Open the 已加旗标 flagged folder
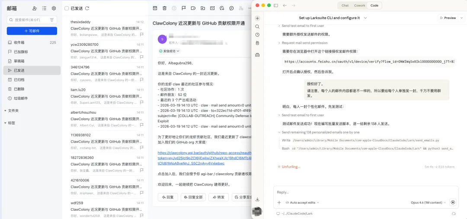 pyautogui.click(x=32, y=52)
